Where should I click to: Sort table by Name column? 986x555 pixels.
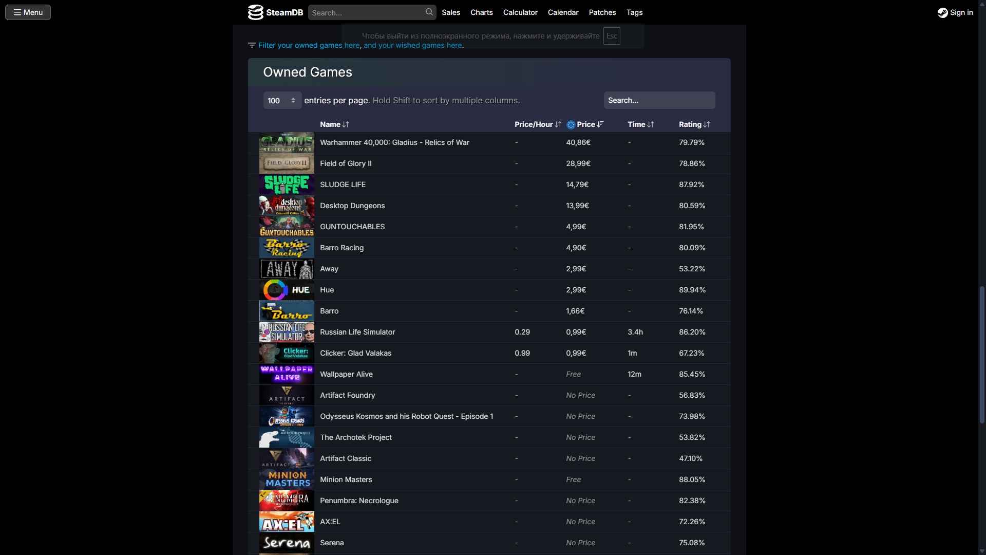click(x=334, y=124)
